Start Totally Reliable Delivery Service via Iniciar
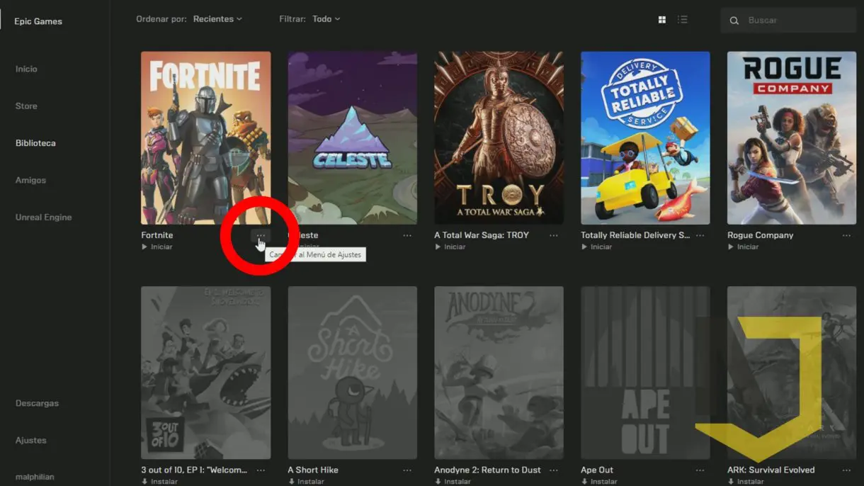This screenshot has width=864, height=486. click(597, 247)
